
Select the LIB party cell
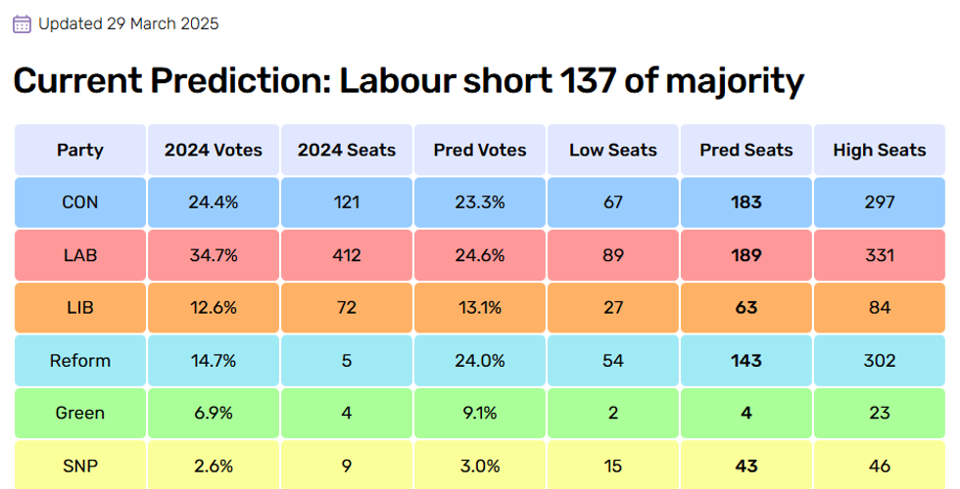80,308
